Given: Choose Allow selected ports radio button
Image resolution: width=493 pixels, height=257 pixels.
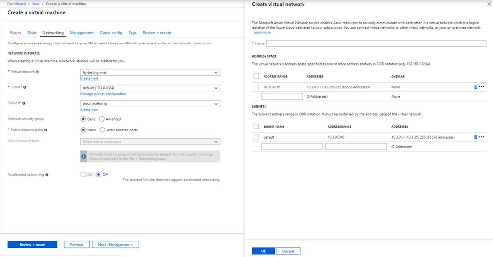Looking at the screenshot, I should (x=102, y=130).
